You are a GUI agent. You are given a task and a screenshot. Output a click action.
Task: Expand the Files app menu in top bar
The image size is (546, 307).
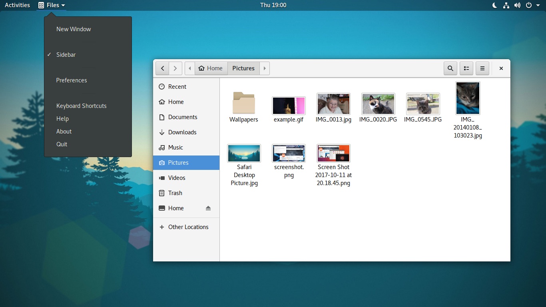52,5
